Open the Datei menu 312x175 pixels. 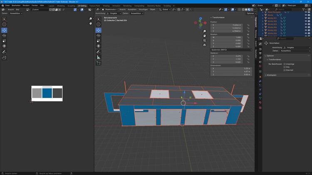7,5
